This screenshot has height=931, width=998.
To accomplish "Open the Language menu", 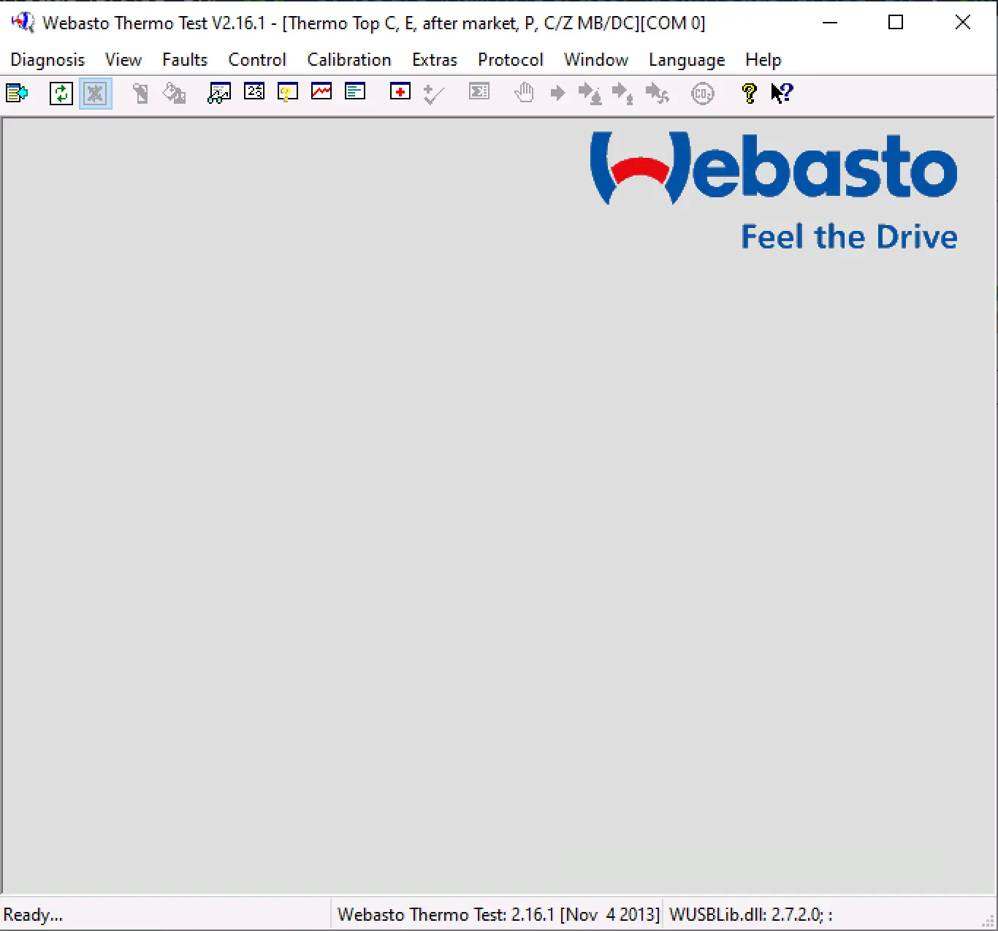I will point(686,60).
